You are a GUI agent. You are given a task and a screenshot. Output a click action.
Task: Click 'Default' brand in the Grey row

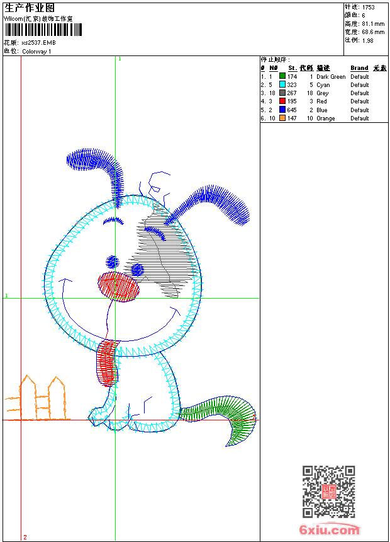[x=360, y=93]
